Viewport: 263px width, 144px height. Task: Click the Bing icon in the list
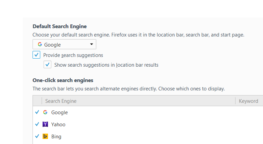tap(45, 137)
